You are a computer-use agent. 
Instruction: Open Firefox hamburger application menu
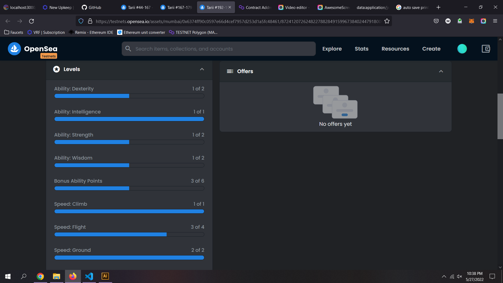click(495, 21)
